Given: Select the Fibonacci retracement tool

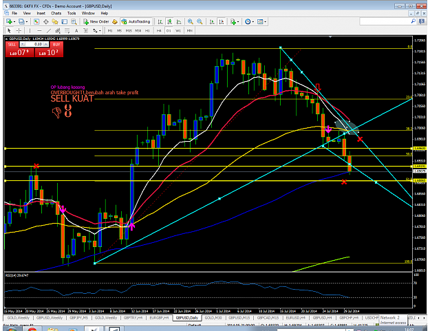Looking at the screenshot, I should [67, 31].
